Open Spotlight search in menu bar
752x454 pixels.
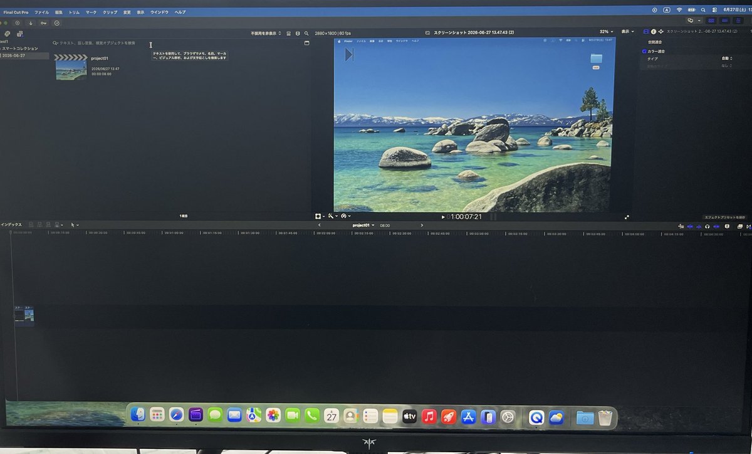703,10
